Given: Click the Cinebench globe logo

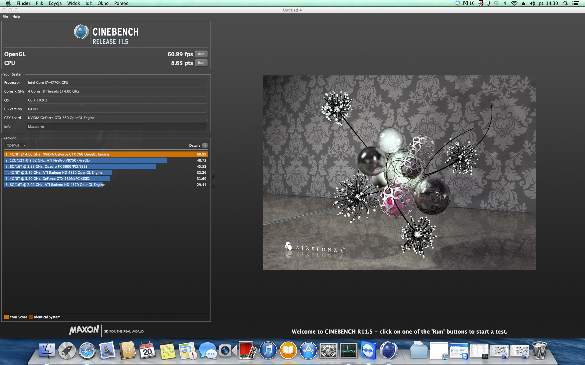Looking at the screenshot, I should pos(81,32).
